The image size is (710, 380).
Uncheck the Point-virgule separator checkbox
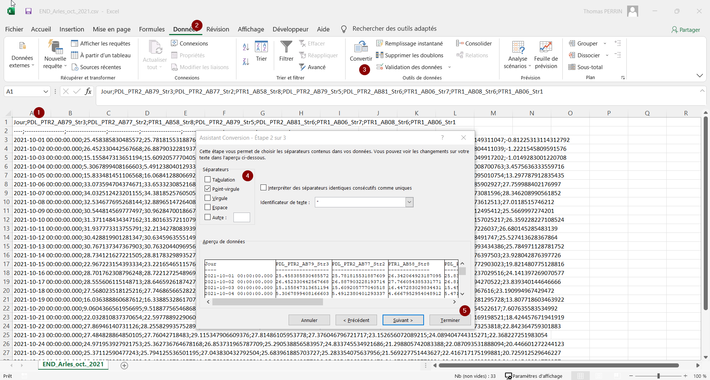coord(208,189)
